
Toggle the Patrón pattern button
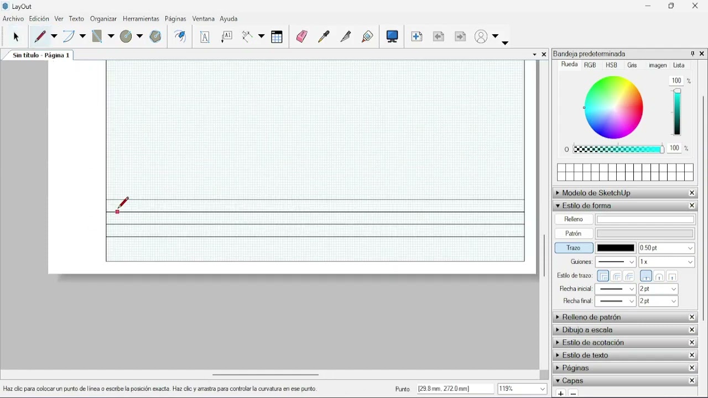(x=574, y=234)
